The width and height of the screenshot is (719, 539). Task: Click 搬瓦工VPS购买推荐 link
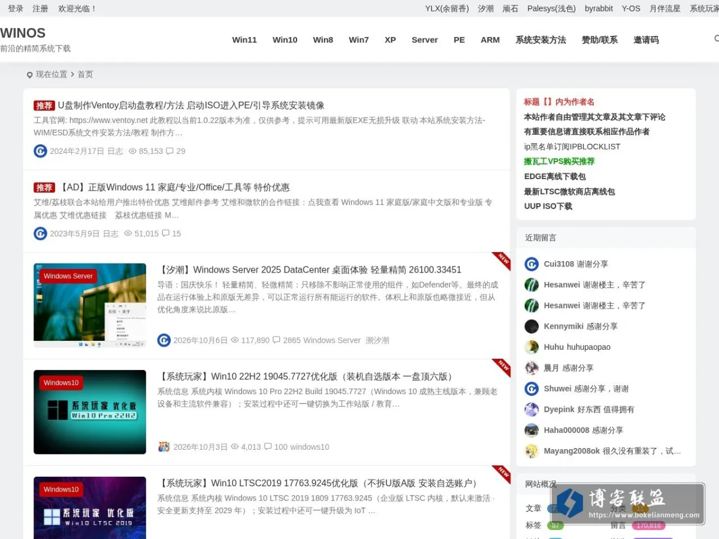point(559,162)
